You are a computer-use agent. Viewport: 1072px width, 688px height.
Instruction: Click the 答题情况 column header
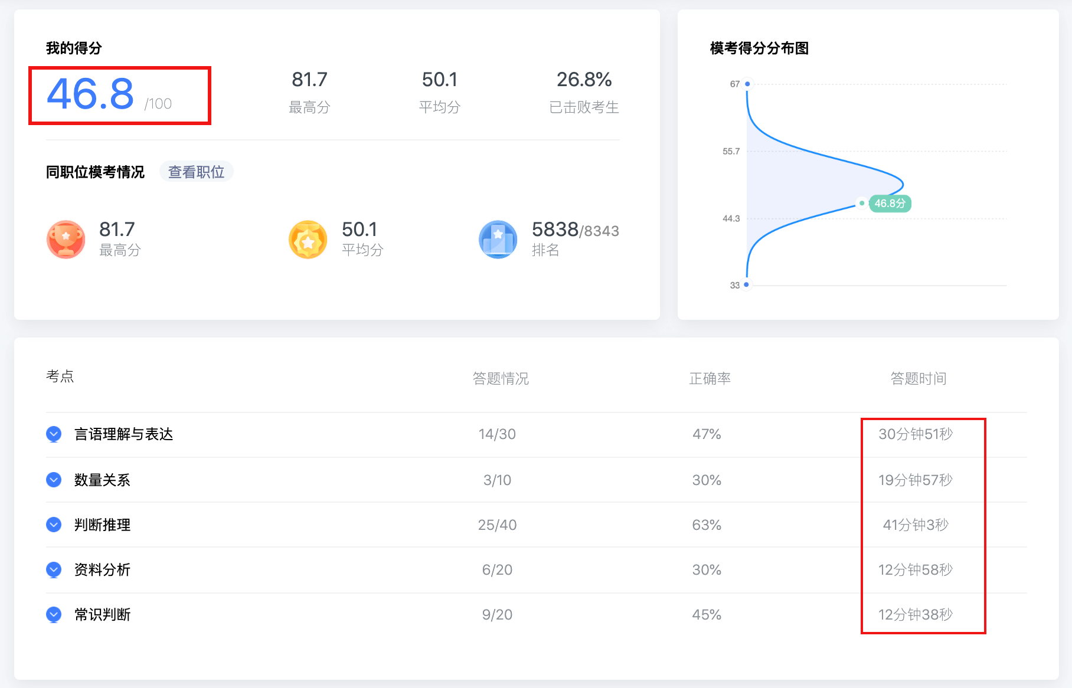[x=501, y=378]
